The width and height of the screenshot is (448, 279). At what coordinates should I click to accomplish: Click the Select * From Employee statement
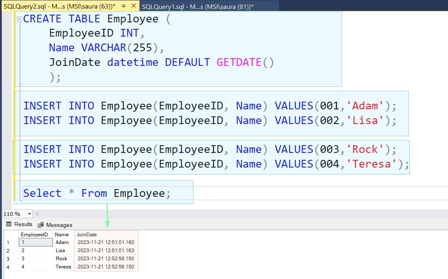point(96,193)
